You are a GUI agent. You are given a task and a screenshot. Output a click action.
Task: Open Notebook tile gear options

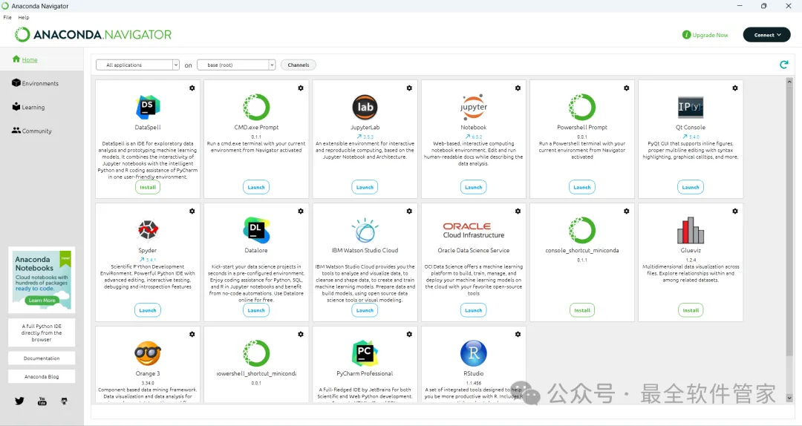pos(518,88)
